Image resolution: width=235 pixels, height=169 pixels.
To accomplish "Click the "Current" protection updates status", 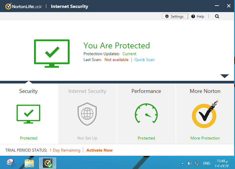I will [129, 54].
